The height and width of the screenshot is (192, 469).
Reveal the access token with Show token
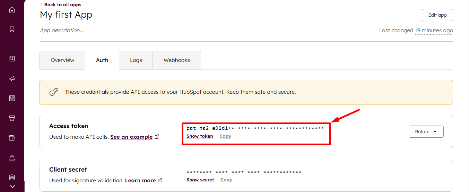point(200,136)
